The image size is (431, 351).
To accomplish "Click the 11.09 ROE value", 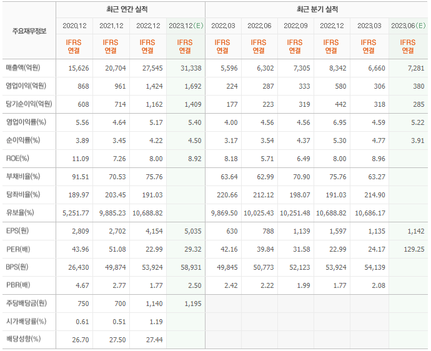I will [81, 159].
